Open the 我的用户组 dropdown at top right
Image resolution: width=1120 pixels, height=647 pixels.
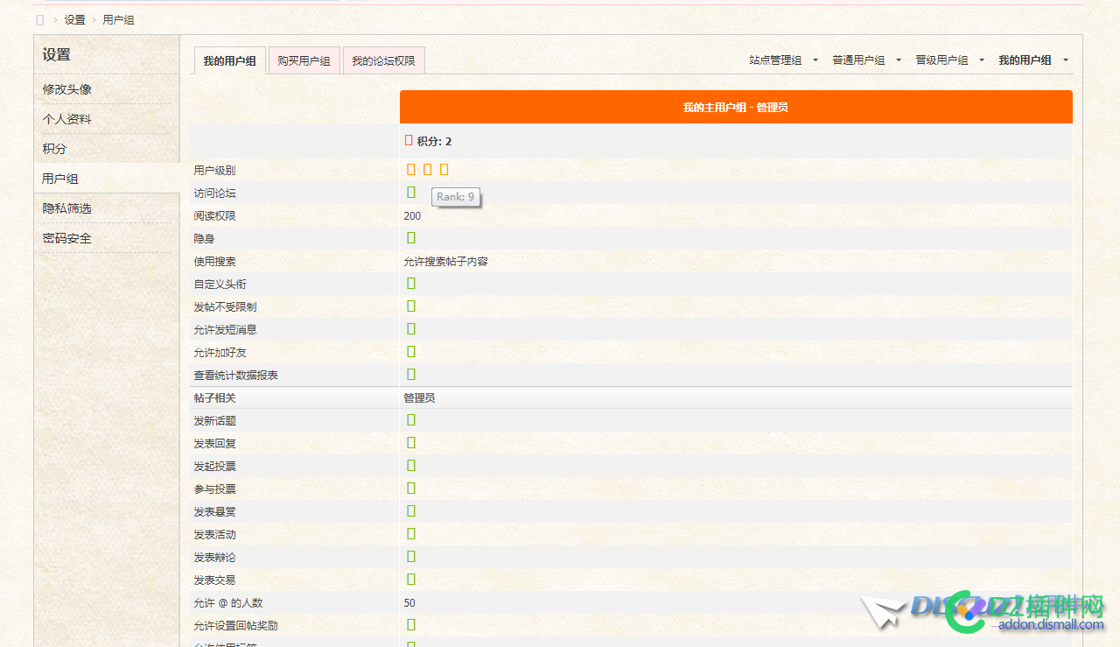click(x=1033, y=60)
